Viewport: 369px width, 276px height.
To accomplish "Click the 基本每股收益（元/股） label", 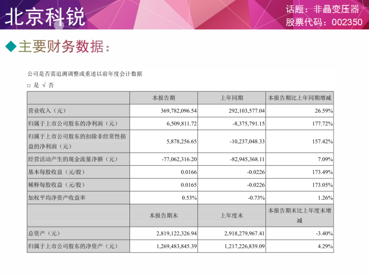I will pyautogui.click(x=56, y=172).
